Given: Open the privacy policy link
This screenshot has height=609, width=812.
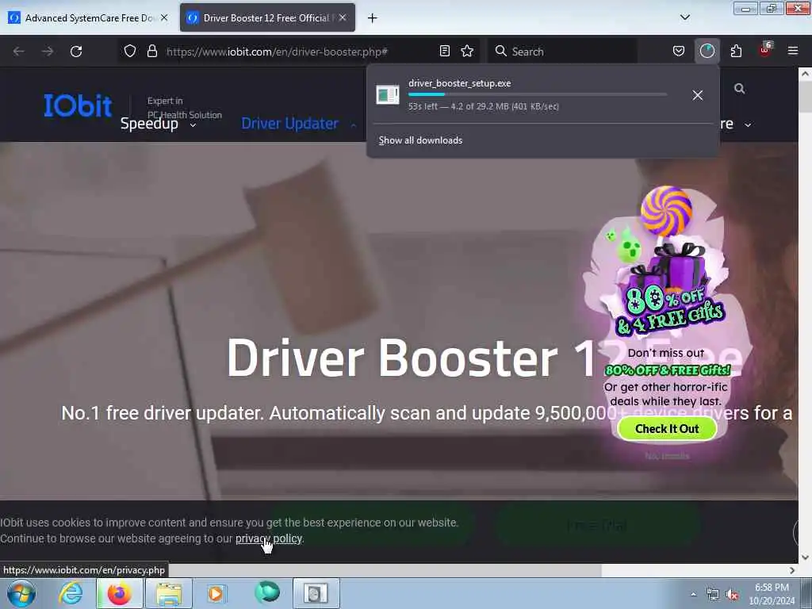Looking at the screenshot, I should click(269, 538).
